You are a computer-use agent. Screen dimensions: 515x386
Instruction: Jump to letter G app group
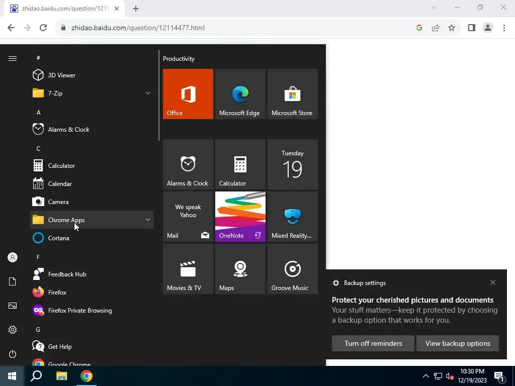[38, 329]
